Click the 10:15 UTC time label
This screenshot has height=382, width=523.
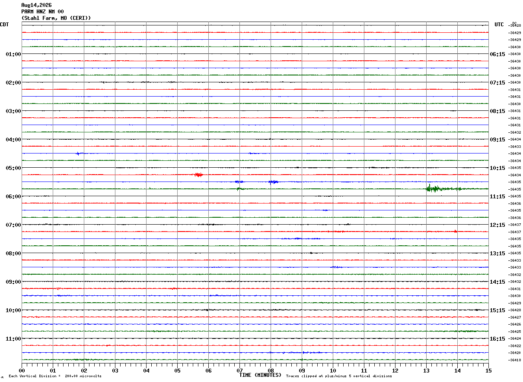click(x=497, y=168)
